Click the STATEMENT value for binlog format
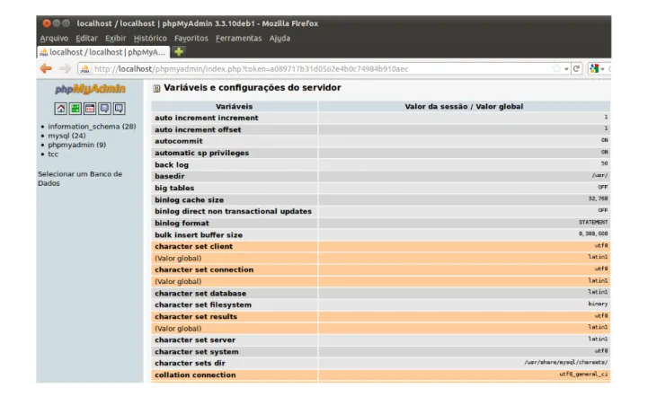This screenshot has height=397, width=648. [x=593, y=222]
